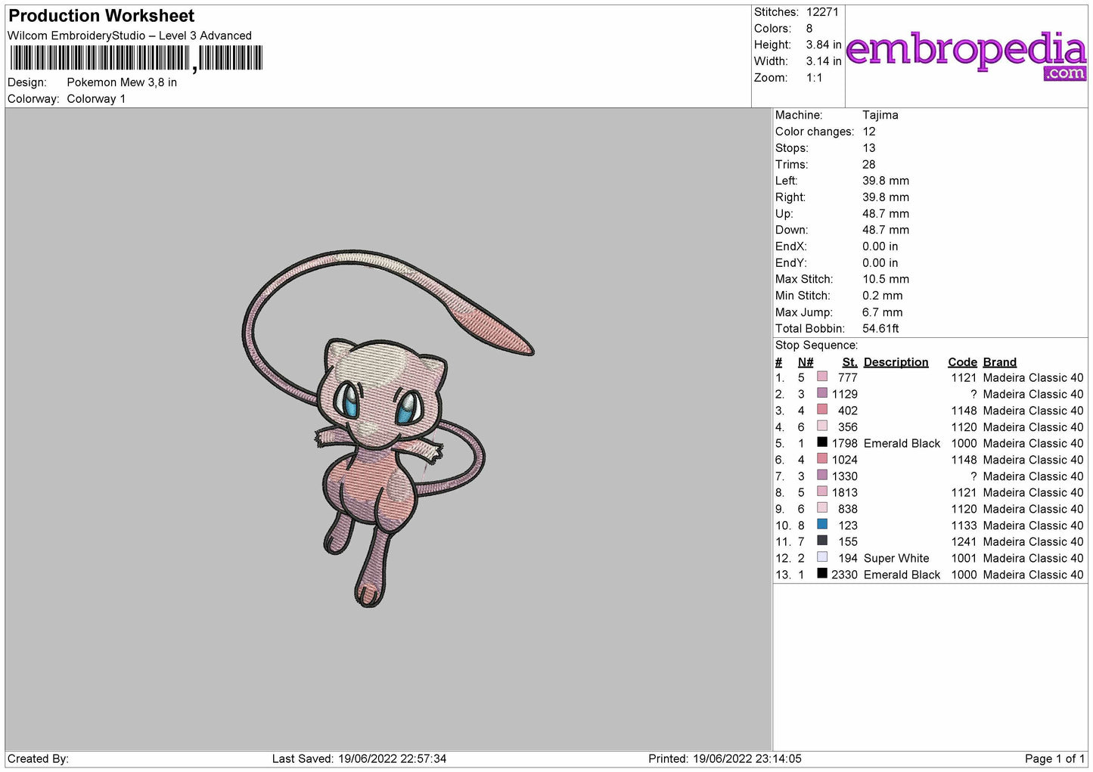Click the Down value "48.7 mm"

click(886, 230)
